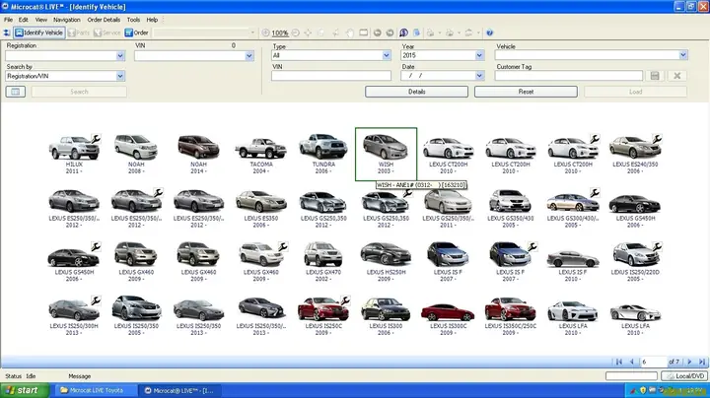Go to previous page arrow icon
The image size is (710, 398).
(x=631, y=362)
